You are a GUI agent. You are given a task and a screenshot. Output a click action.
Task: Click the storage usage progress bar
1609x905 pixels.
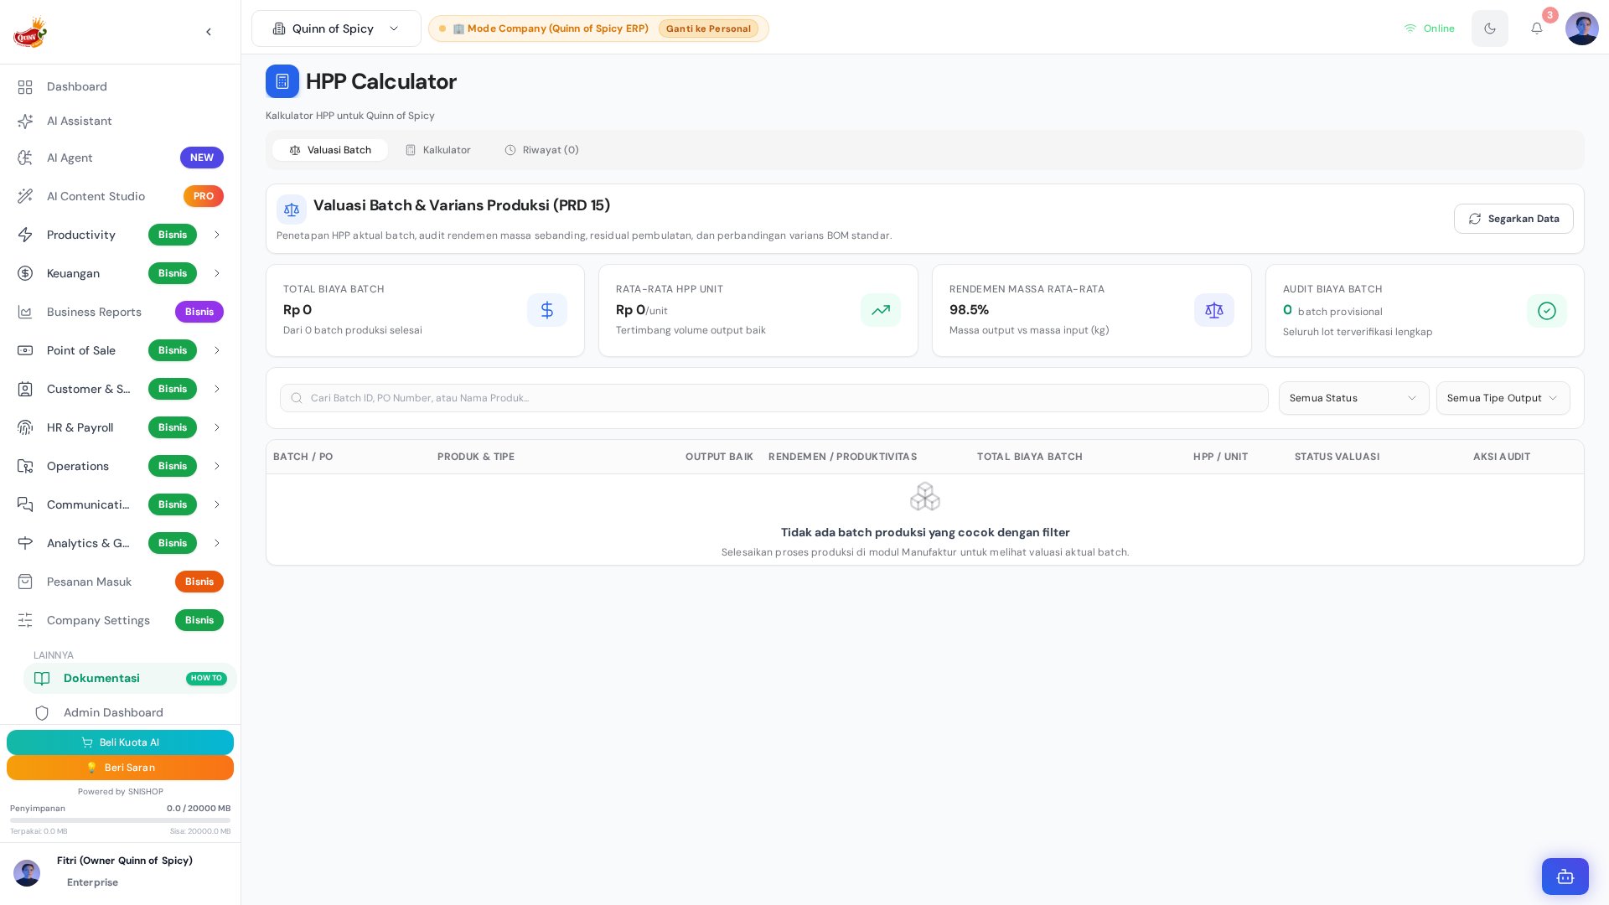coord(121,820)
